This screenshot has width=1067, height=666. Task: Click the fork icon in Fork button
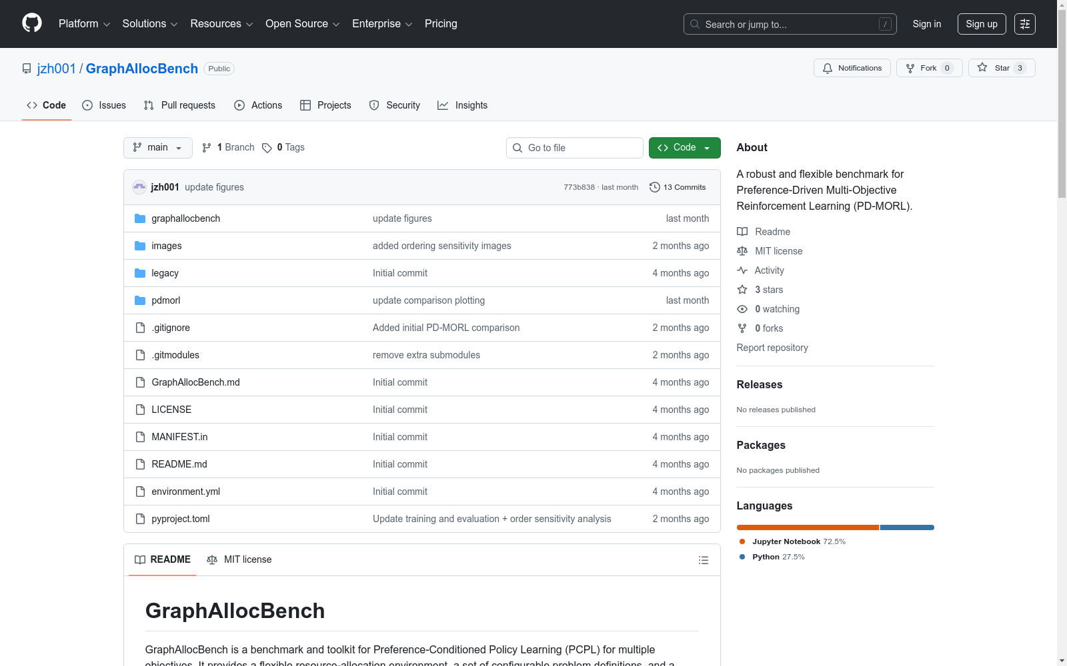pos(910,68)
